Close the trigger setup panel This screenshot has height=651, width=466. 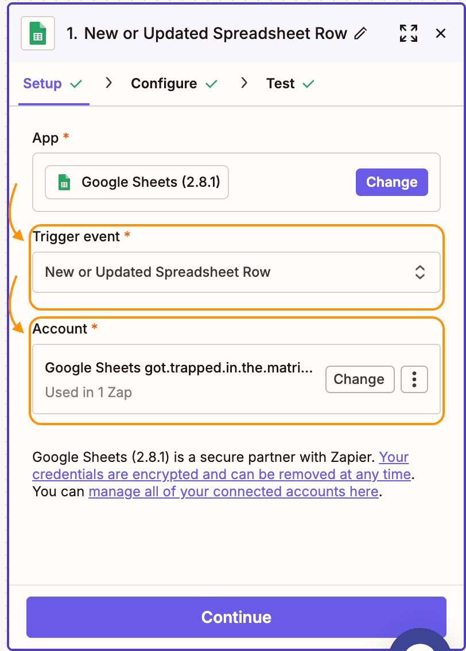pos(440,33)
